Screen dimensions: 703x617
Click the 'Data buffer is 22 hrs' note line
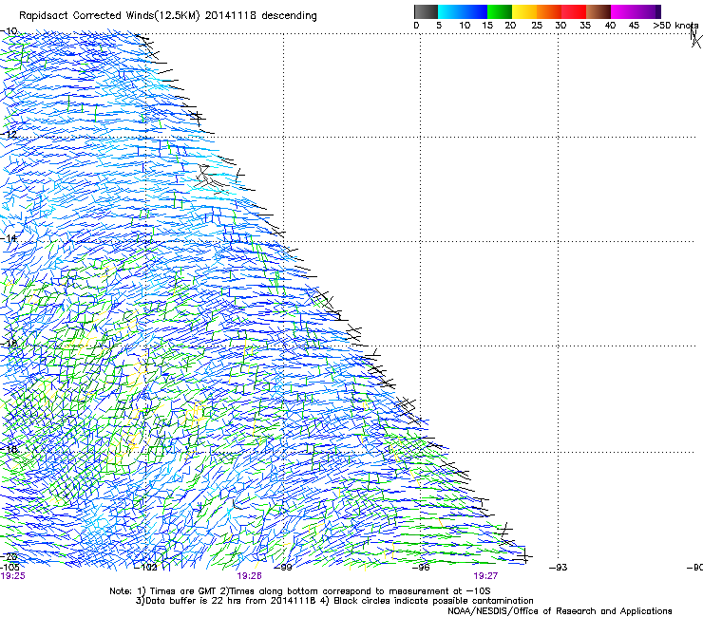click(x=334, y=601)
